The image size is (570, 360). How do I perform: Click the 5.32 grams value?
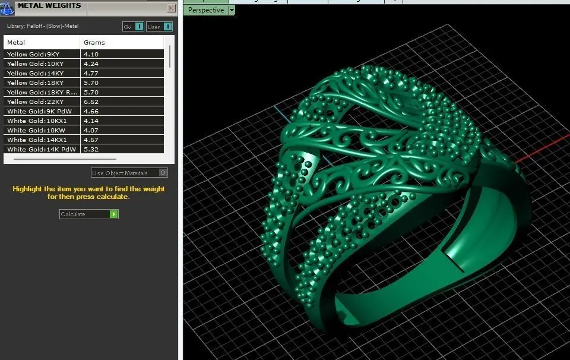[91, 149]
